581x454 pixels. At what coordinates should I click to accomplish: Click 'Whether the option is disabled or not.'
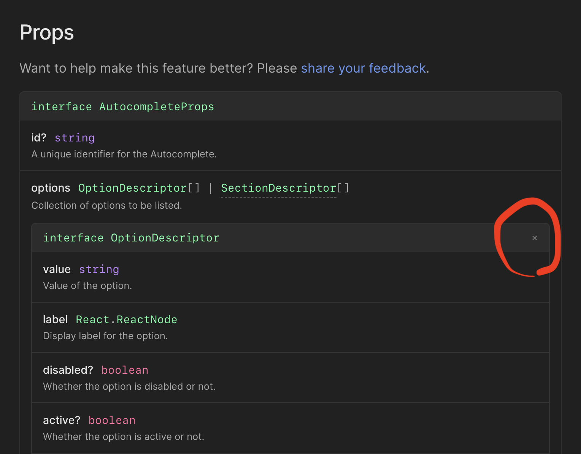pyautogui.click(x=129, y=386)
